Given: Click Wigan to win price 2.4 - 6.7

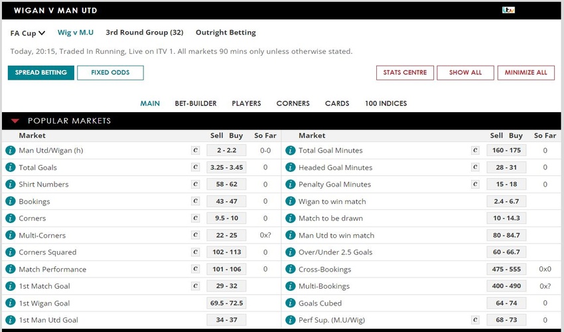Looking at the screenshot, I should (x=506, y=201).
